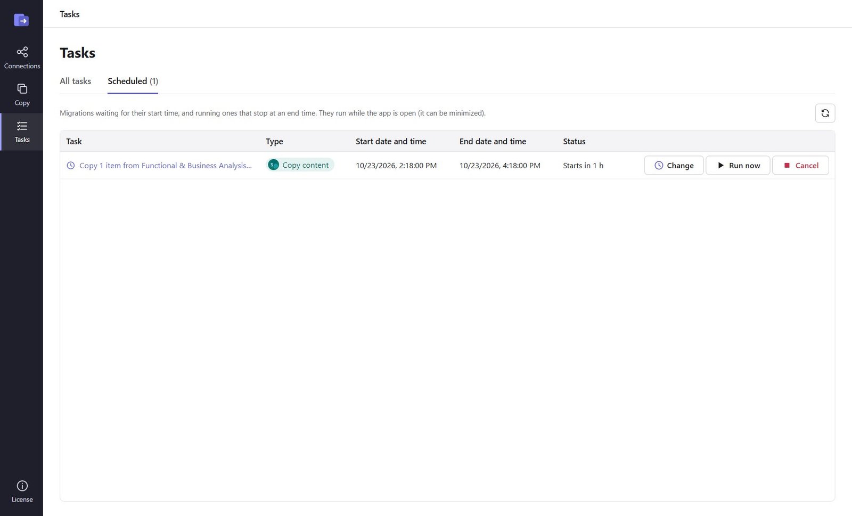The width and height of the screenshot is (852, 516).
Task: Click the app logo icon in sidebar
Action: click(x=21, y=20)
